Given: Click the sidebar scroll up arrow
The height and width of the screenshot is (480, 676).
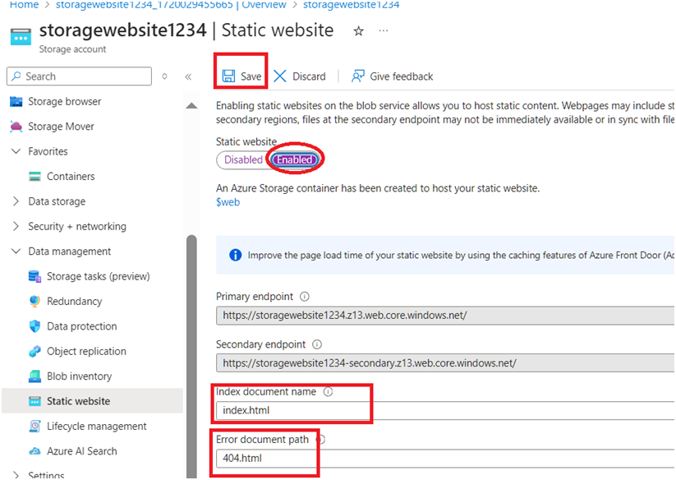Looking at the screenshot, I should [x=191, y=106].
